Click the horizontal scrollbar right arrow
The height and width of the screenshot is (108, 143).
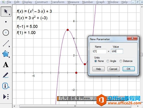(138, 106)
